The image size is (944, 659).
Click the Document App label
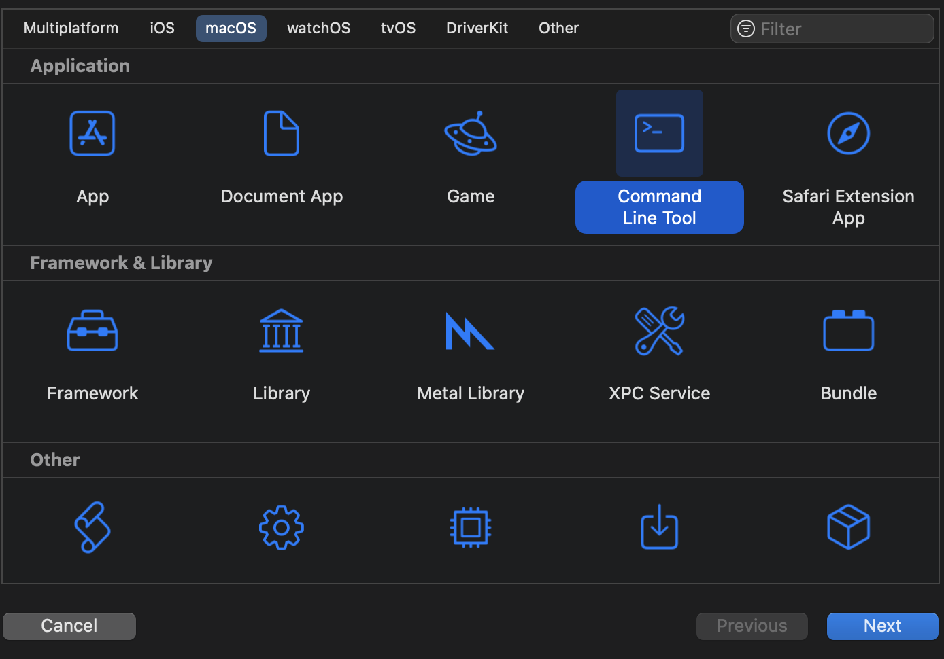(x=282, y=196)
